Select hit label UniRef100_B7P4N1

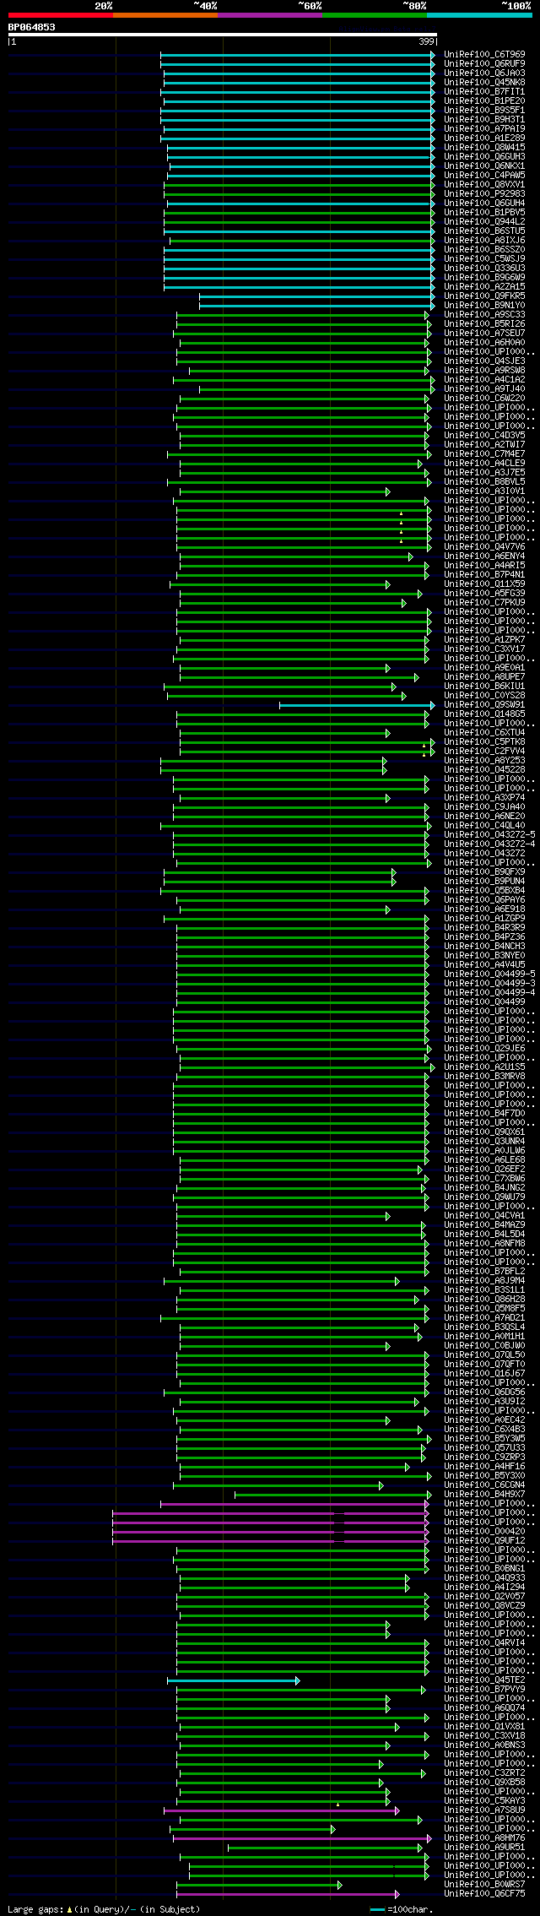click(484, 575)
